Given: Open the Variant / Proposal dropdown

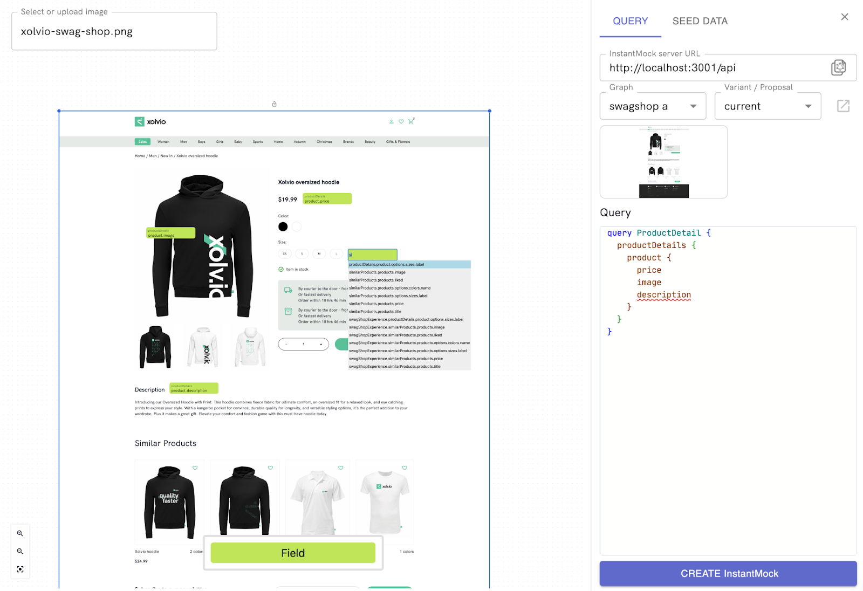Looking at the screenshot, I should click(768, 106).
